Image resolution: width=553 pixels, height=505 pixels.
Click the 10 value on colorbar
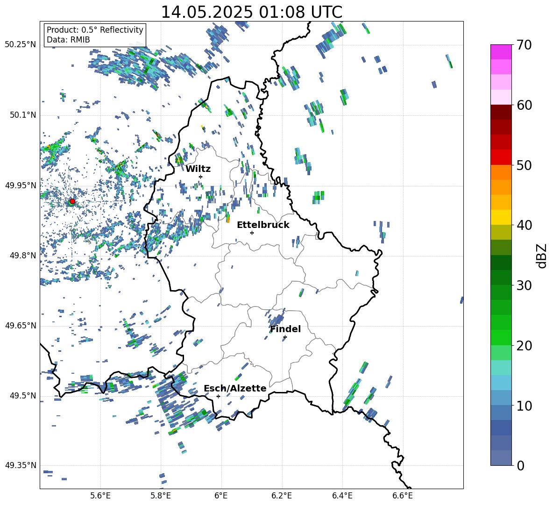[x=525, y=405]
